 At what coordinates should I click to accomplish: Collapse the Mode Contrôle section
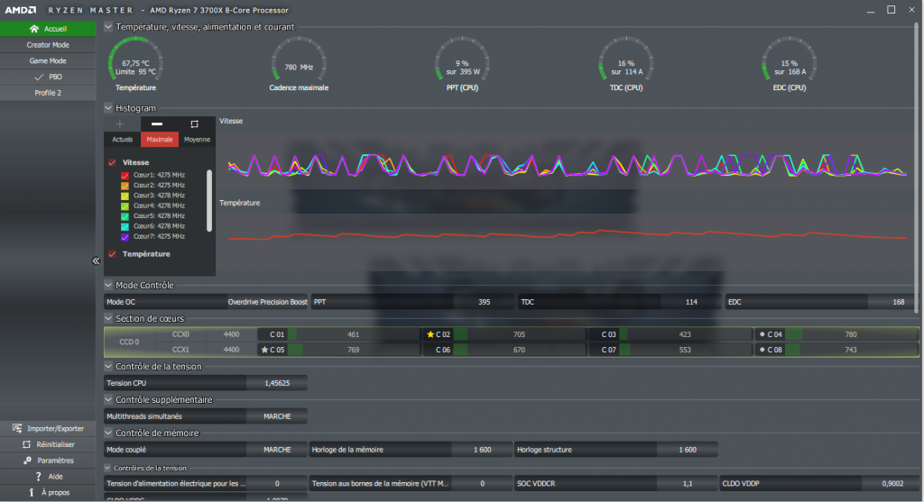click(108, 285)
